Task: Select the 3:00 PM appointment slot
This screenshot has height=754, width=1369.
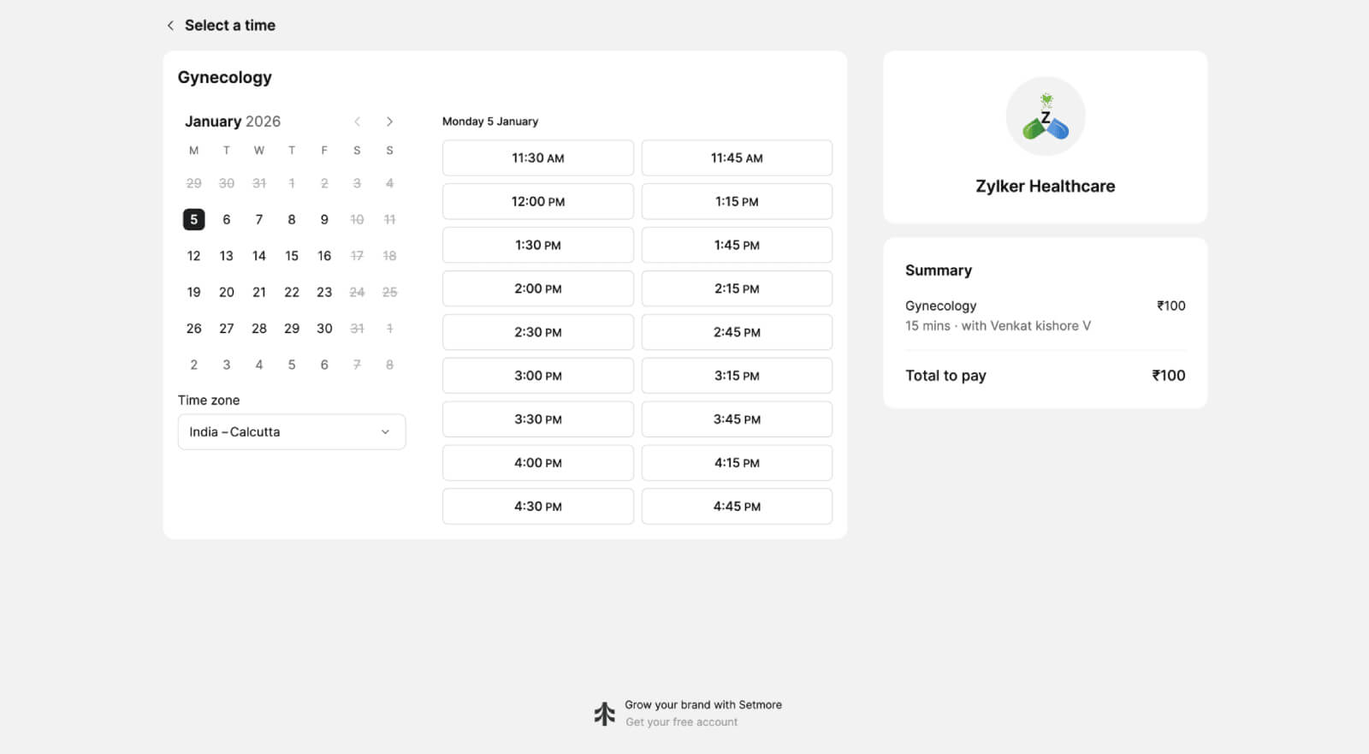Action: coord(538,376)
